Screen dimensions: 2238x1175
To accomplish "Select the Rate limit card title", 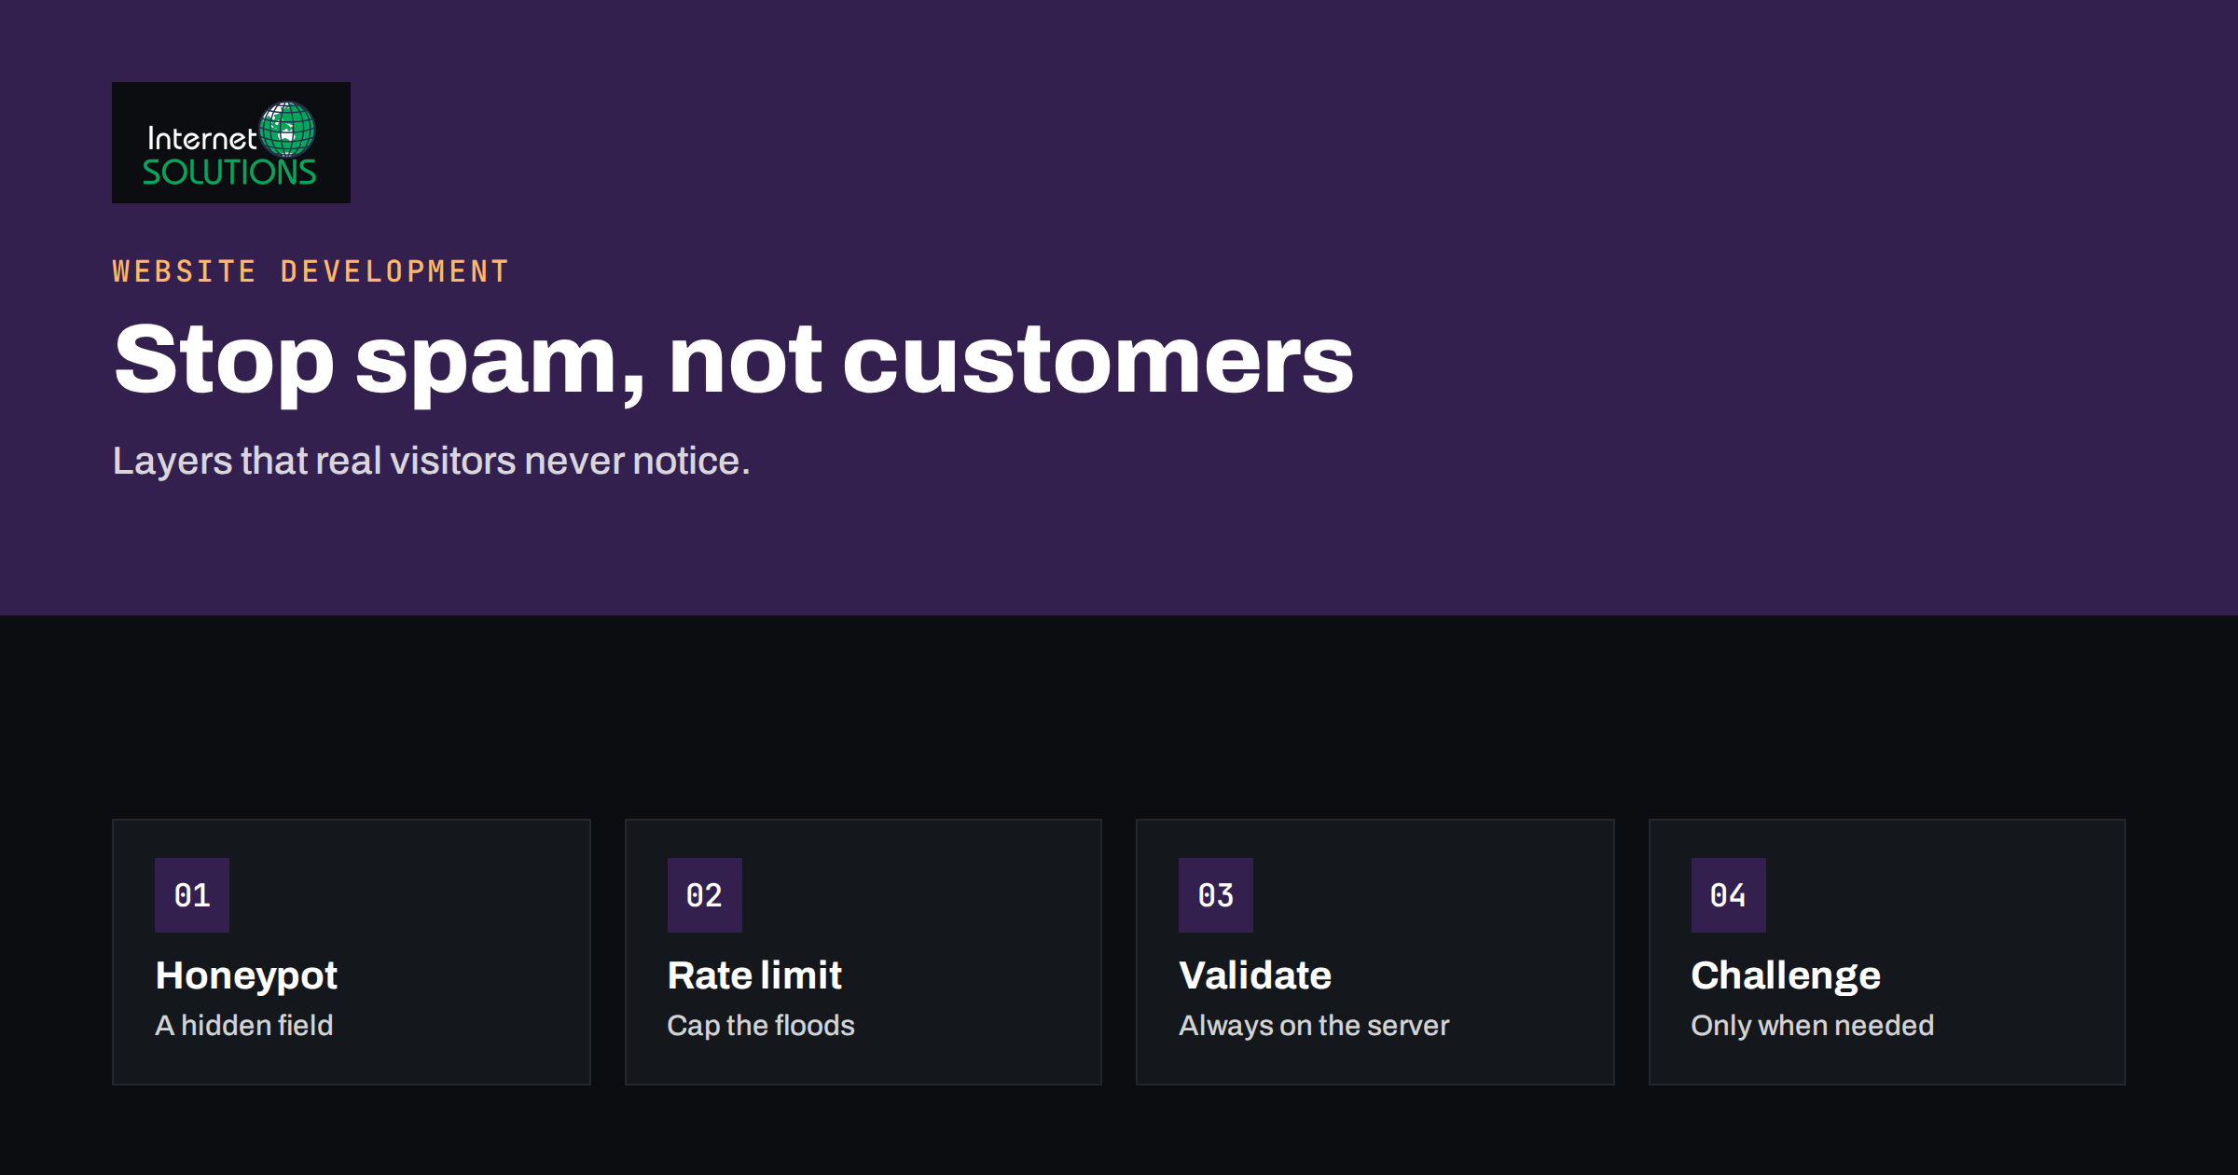I will coord(754,975).
